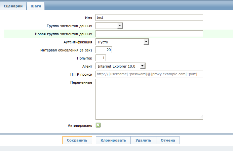Viewport: 233px width, 151px height.
Task: Click the Переменные textarea resize grip
Action: click(201, 117)
